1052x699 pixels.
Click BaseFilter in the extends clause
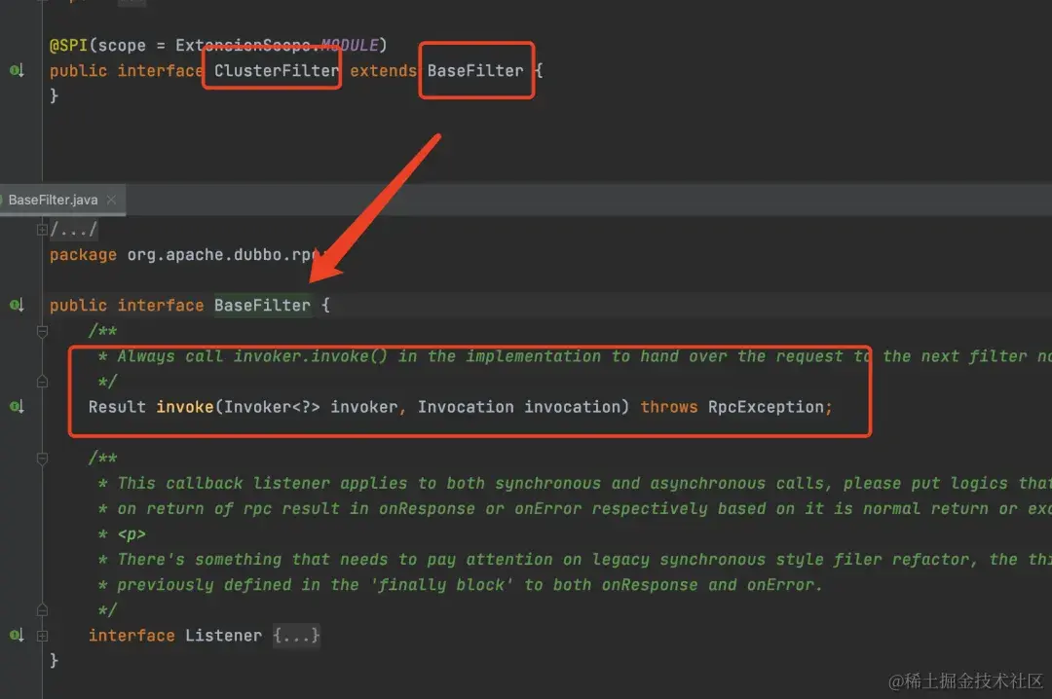pos(475,70)
